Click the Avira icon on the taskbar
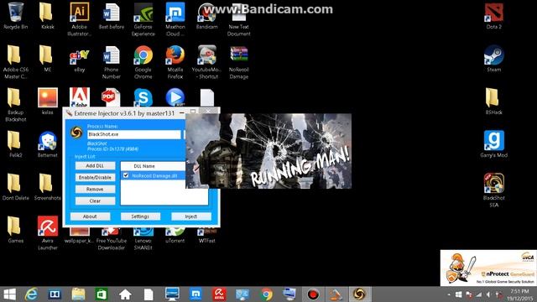Screen dimensions: 537x302 click(x=219, y=294)
